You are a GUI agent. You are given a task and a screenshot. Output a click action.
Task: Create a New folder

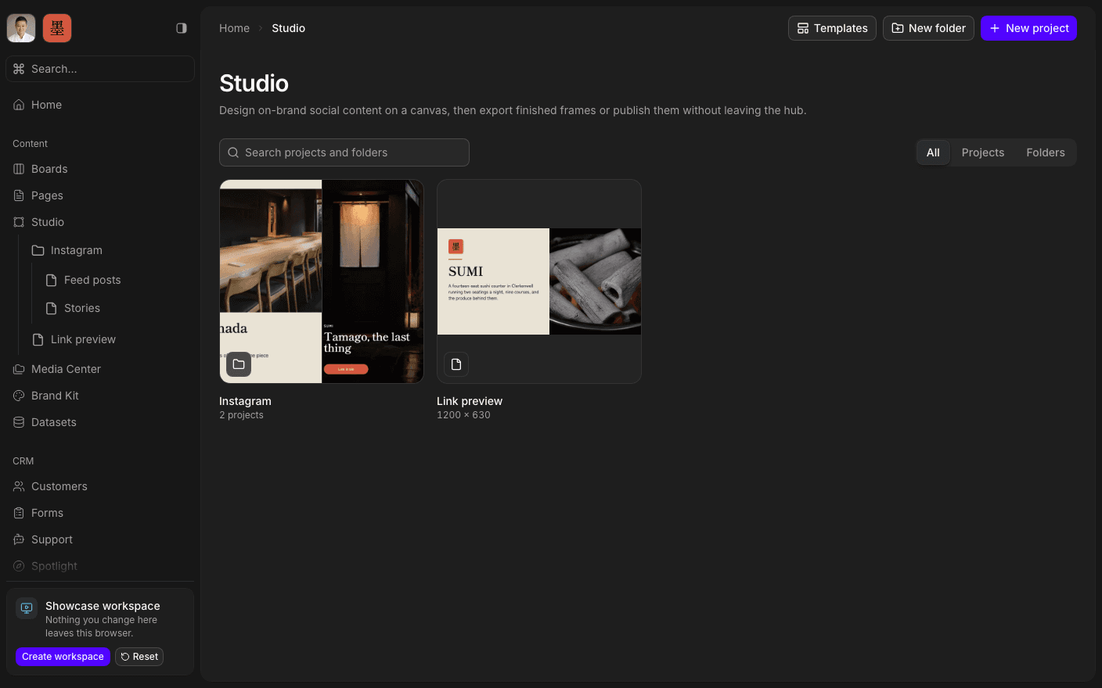[928, 28]
